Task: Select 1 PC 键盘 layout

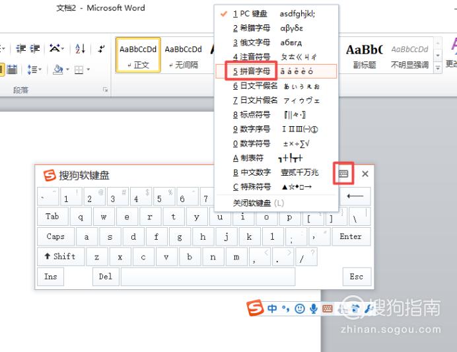Action: pos(276,14)
